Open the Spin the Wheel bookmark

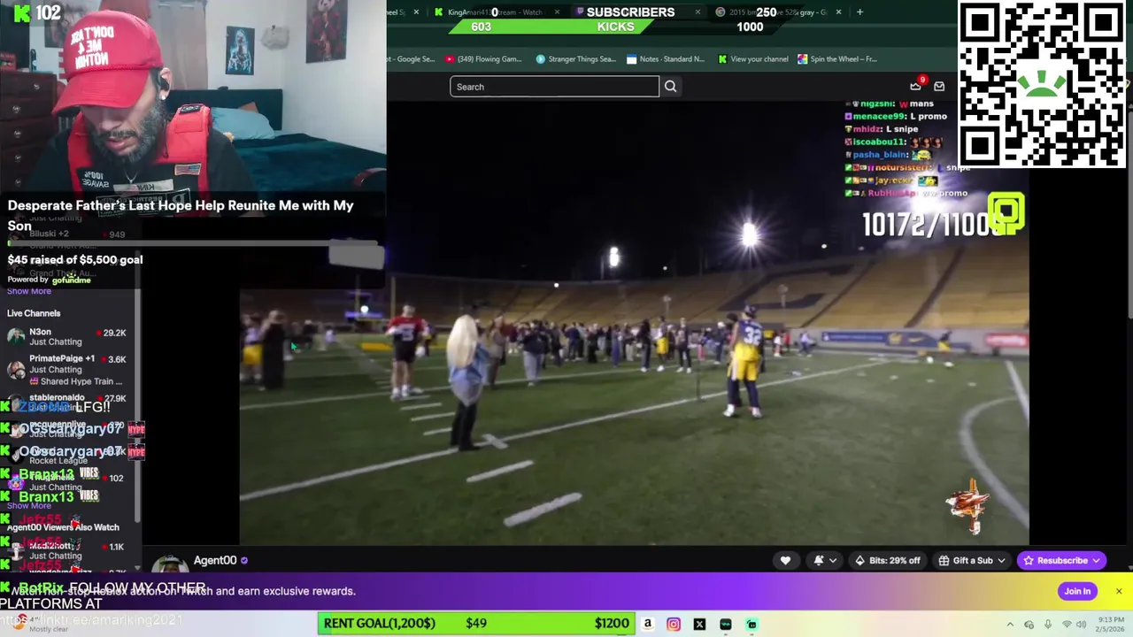837,59
